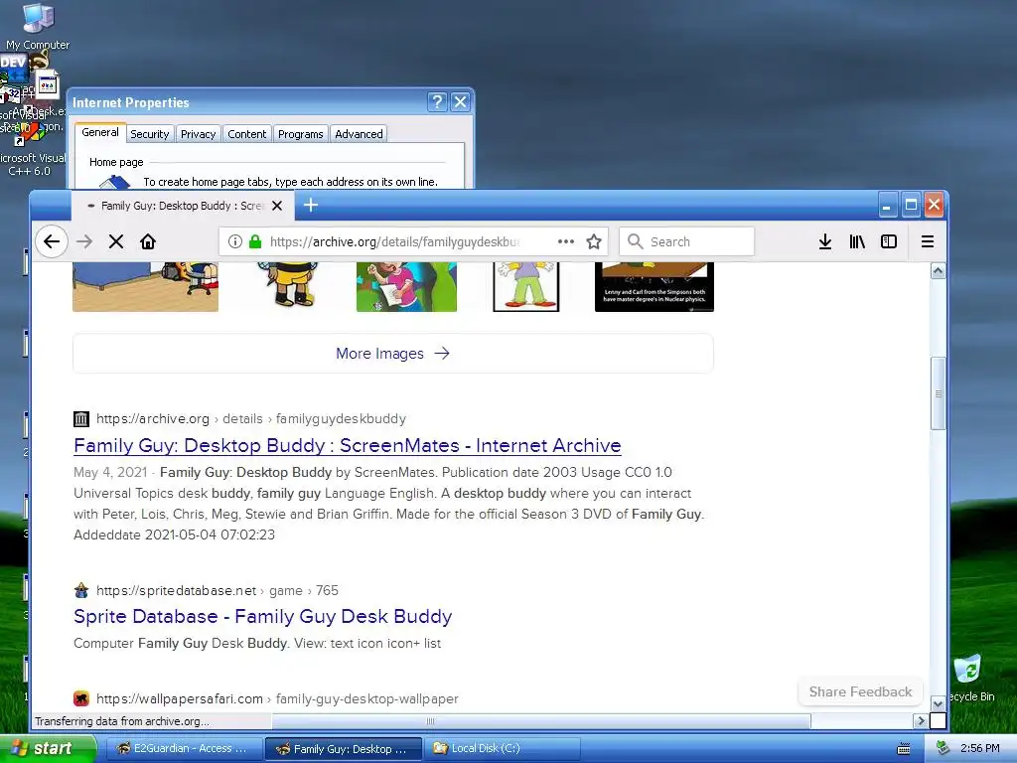
Task: Click the archive.org favicon beside the result URL
Action: 81,419
